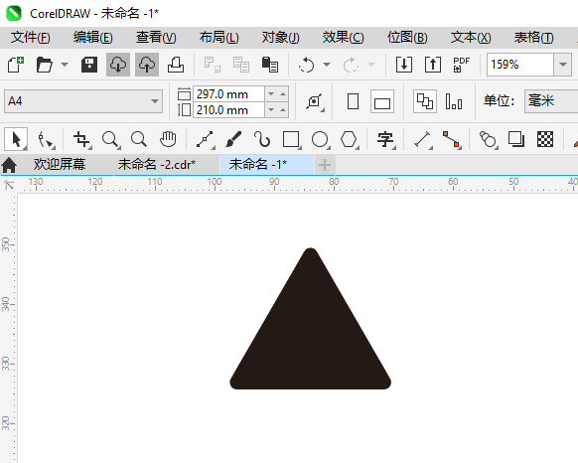Screen dimensions: 578x463
Task: Increase page height with up arrow
Action: (x=283, y=110)
